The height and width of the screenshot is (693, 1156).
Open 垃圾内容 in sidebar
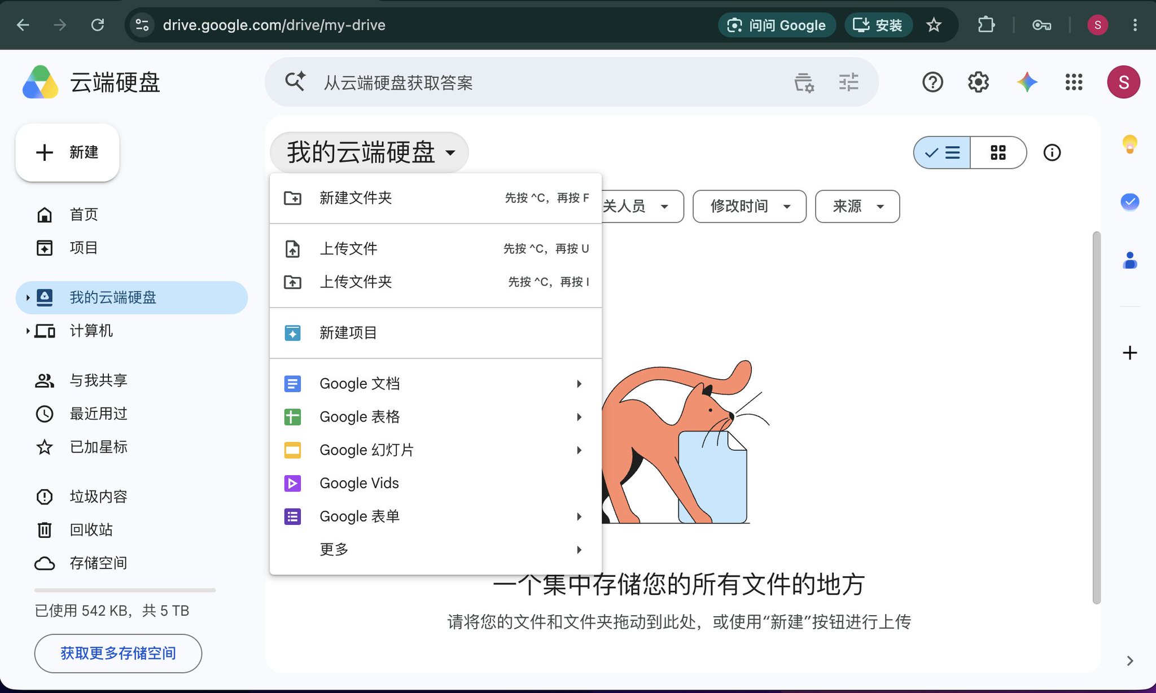[x=132, y=497]
